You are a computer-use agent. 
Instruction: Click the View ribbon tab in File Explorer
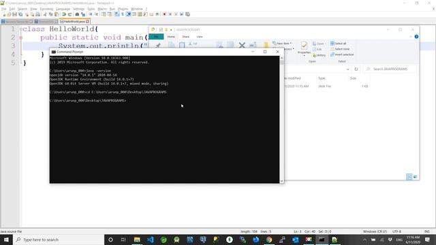tap(200, 37)
